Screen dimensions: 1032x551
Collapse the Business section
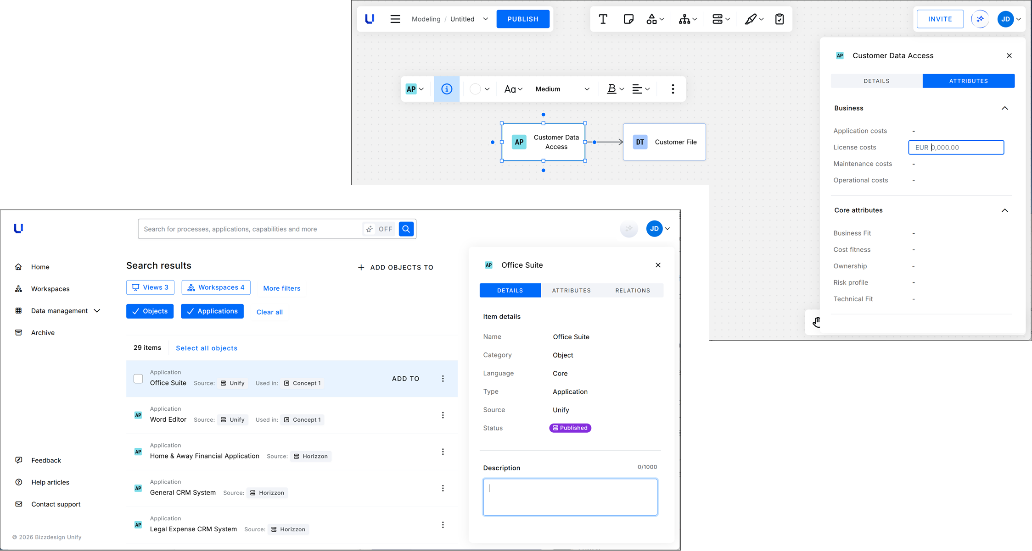click(1005, 108)
